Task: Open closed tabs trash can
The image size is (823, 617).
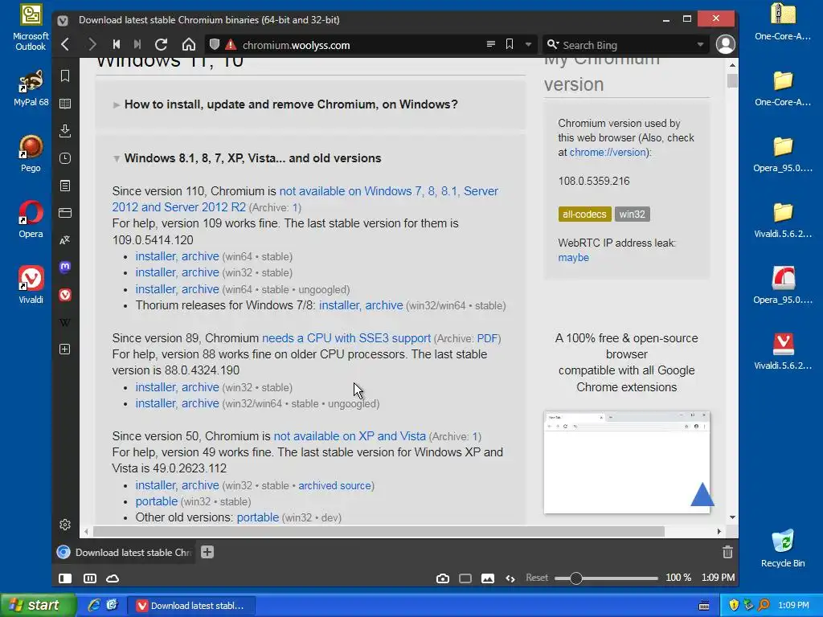Action: coord(727,552)
